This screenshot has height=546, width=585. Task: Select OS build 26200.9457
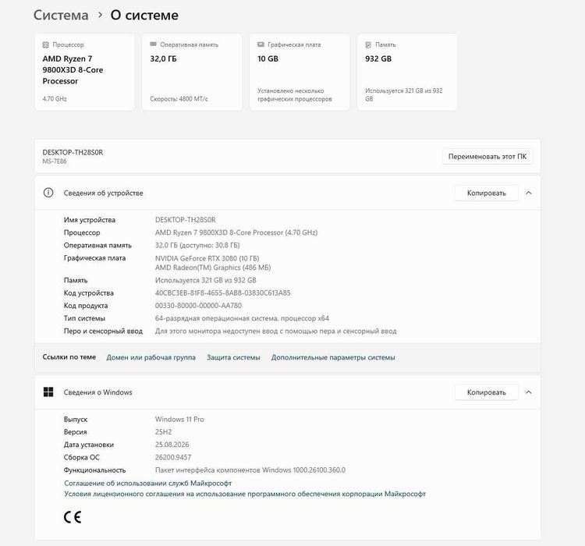(x=173, y=457)
